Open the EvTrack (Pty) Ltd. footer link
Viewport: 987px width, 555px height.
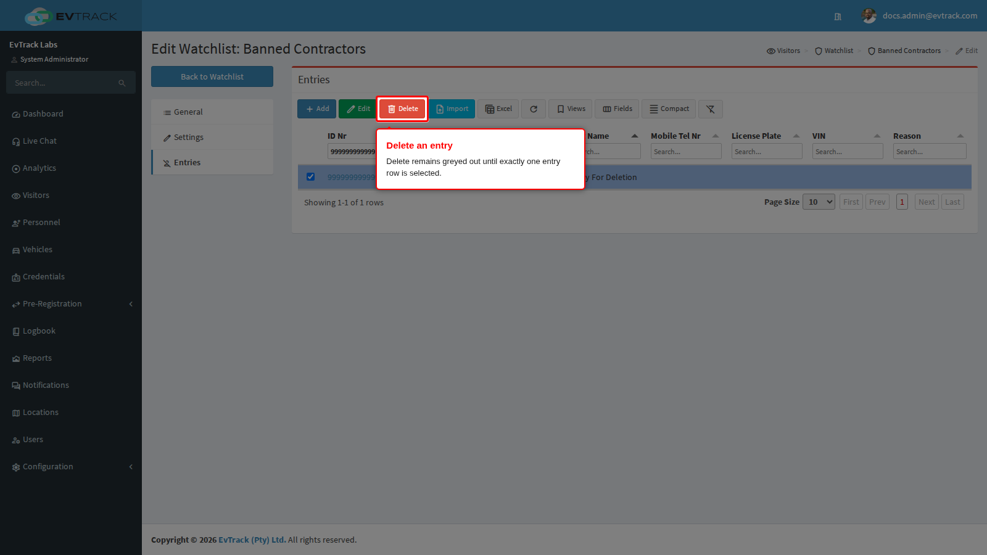[252, 540]
